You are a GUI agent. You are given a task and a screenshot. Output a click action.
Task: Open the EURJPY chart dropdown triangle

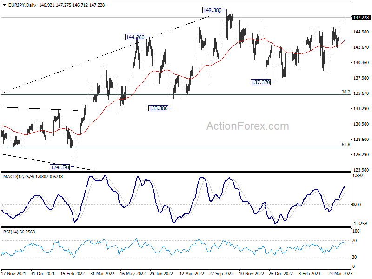4,5
